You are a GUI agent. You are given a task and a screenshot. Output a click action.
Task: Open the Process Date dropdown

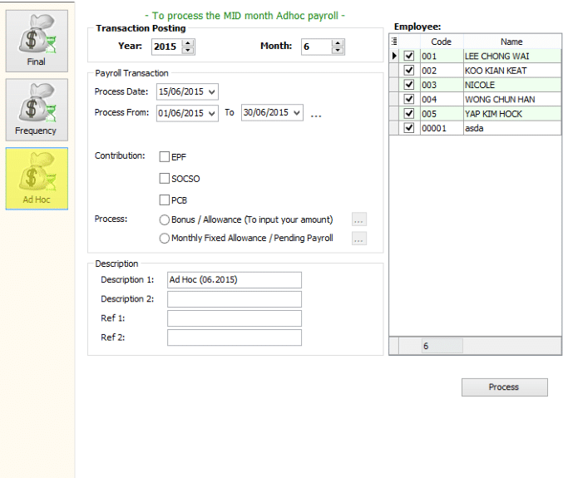click(212, 91)
